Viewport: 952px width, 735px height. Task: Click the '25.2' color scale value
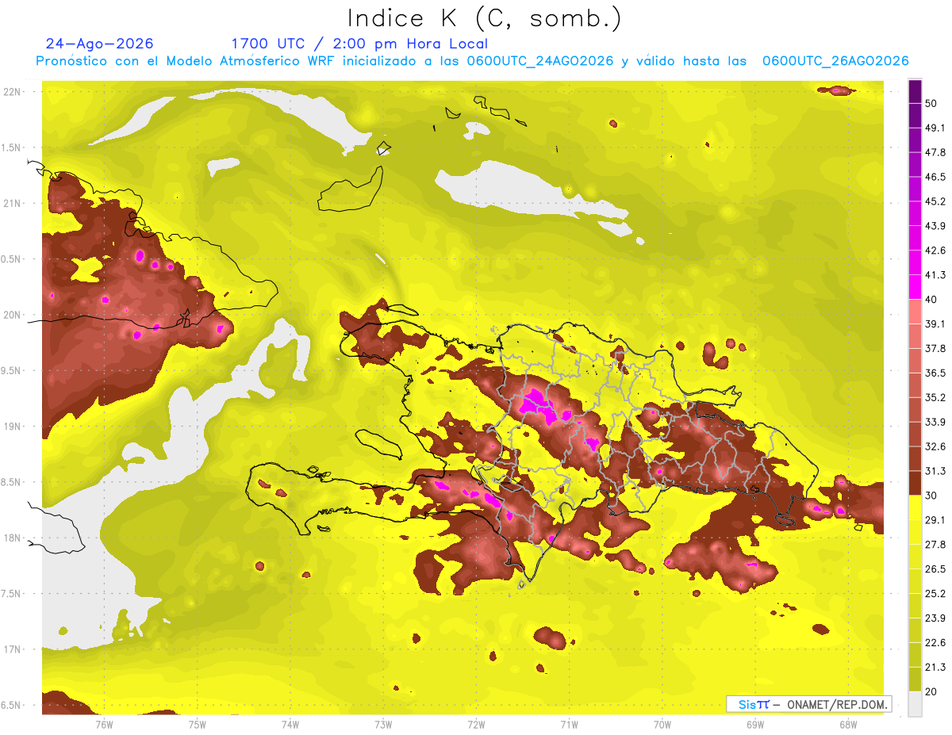[935, 593]
